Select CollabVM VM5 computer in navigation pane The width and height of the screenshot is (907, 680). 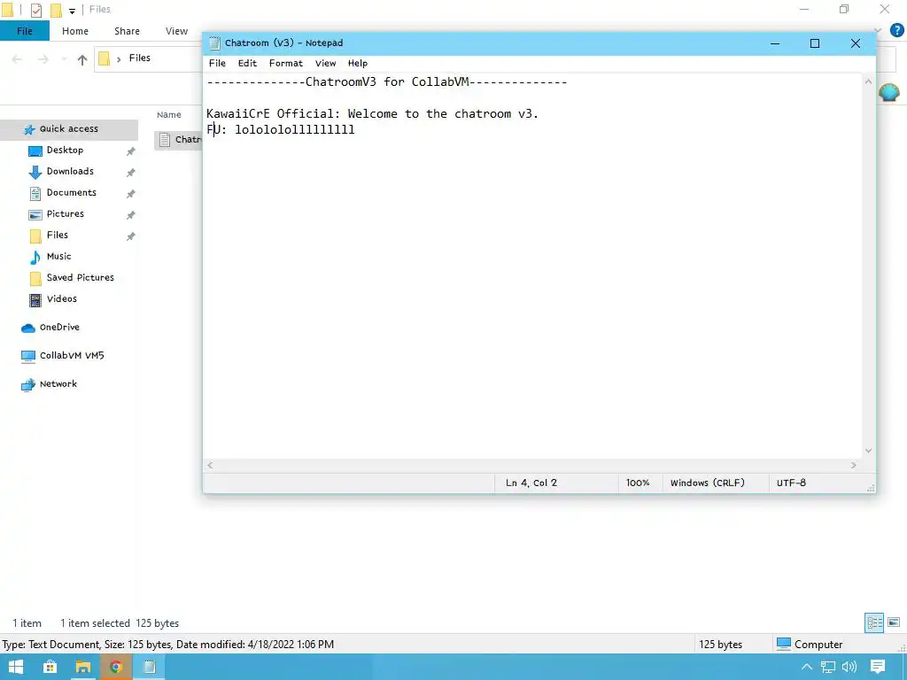point(72,356)
